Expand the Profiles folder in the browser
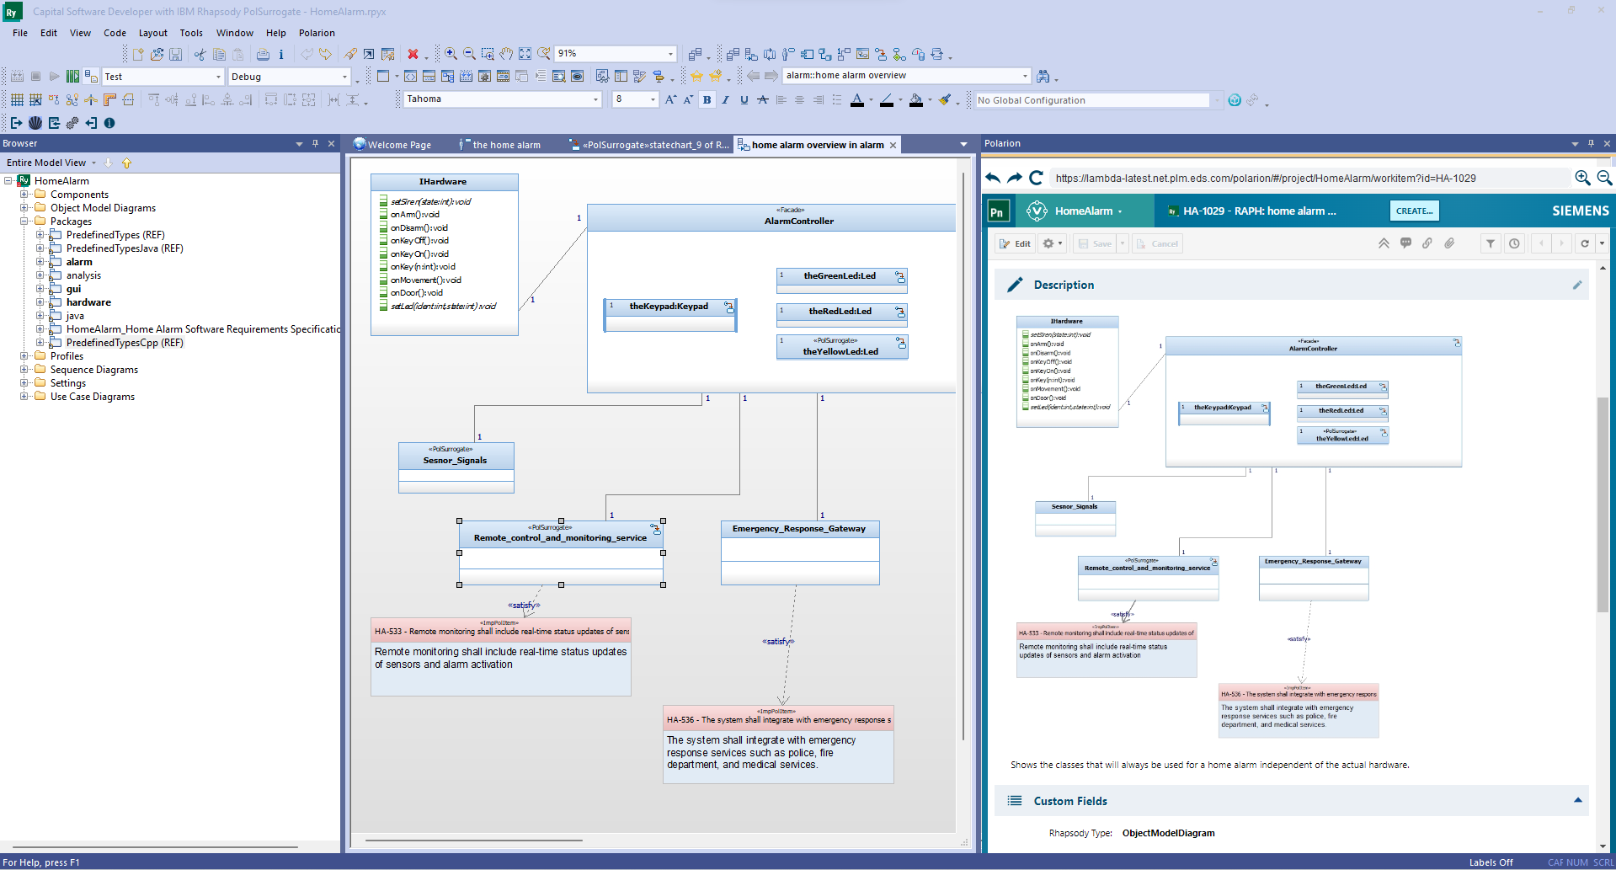The image size is (1616, 870). point(24,355)
